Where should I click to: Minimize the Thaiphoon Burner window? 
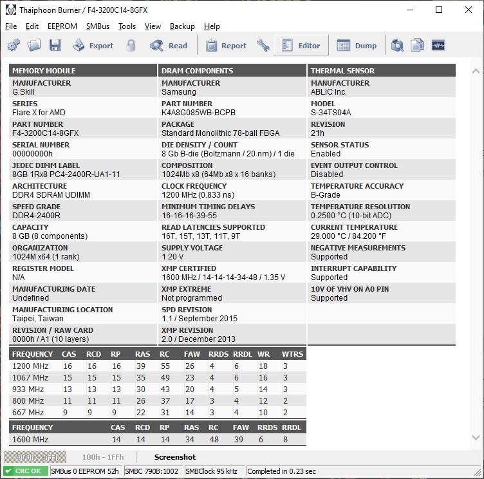(410, 10)
